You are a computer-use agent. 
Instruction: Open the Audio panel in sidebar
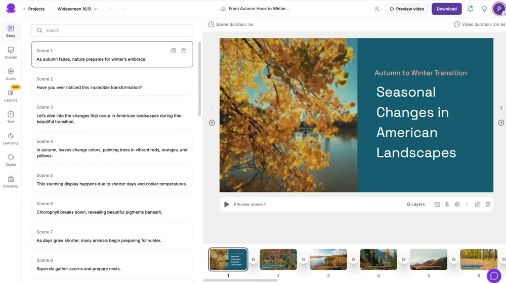click(11, 74)
